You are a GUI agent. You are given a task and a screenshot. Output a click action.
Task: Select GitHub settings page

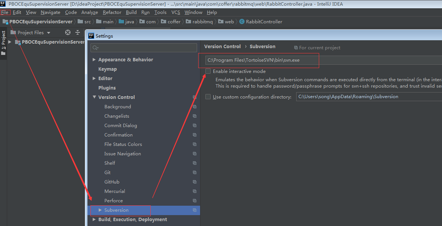pos(112,182)
